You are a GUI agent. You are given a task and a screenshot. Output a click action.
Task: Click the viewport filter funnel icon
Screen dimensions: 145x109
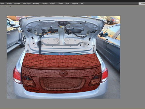pyautogui.click(x=11, y=6)
